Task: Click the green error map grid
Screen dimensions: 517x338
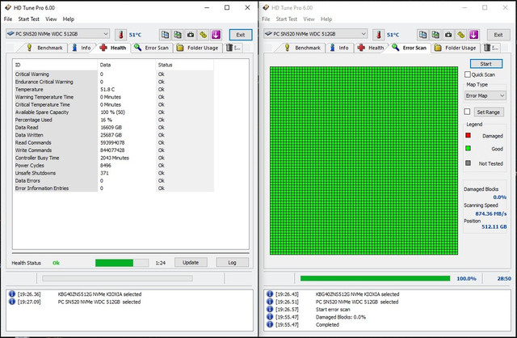Action: (364, 161)
